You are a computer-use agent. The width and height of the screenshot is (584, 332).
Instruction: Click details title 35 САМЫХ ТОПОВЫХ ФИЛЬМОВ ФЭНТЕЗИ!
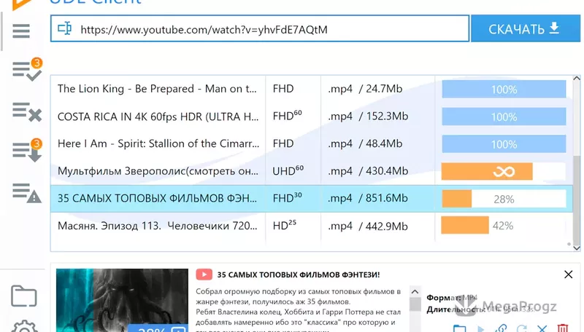(x=299, y=274)
